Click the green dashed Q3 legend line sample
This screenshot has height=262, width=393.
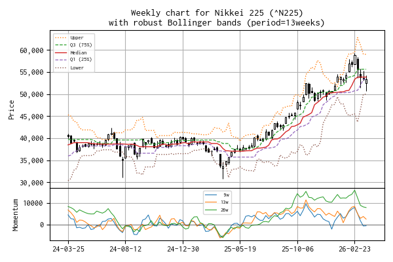61,45
